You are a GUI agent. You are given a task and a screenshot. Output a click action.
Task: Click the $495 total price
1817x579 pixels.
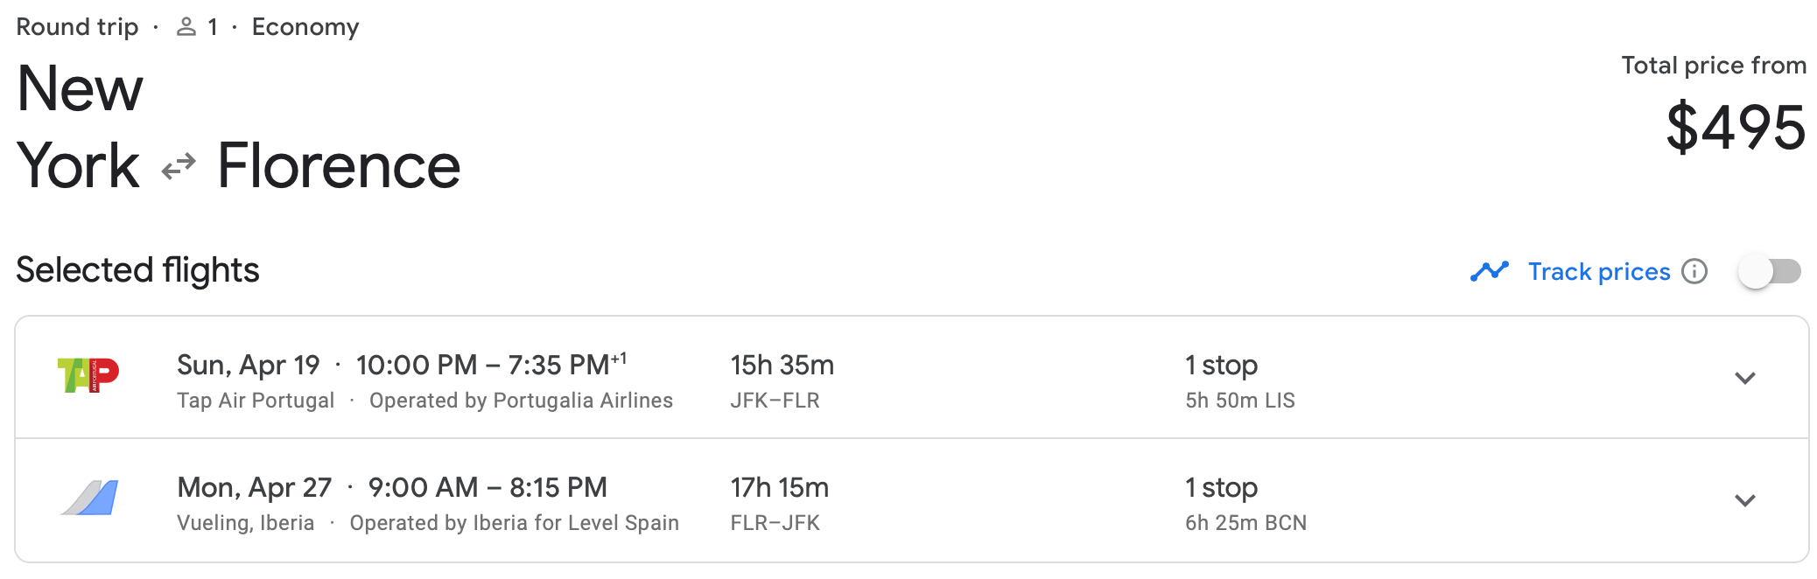click(1735, 128)
